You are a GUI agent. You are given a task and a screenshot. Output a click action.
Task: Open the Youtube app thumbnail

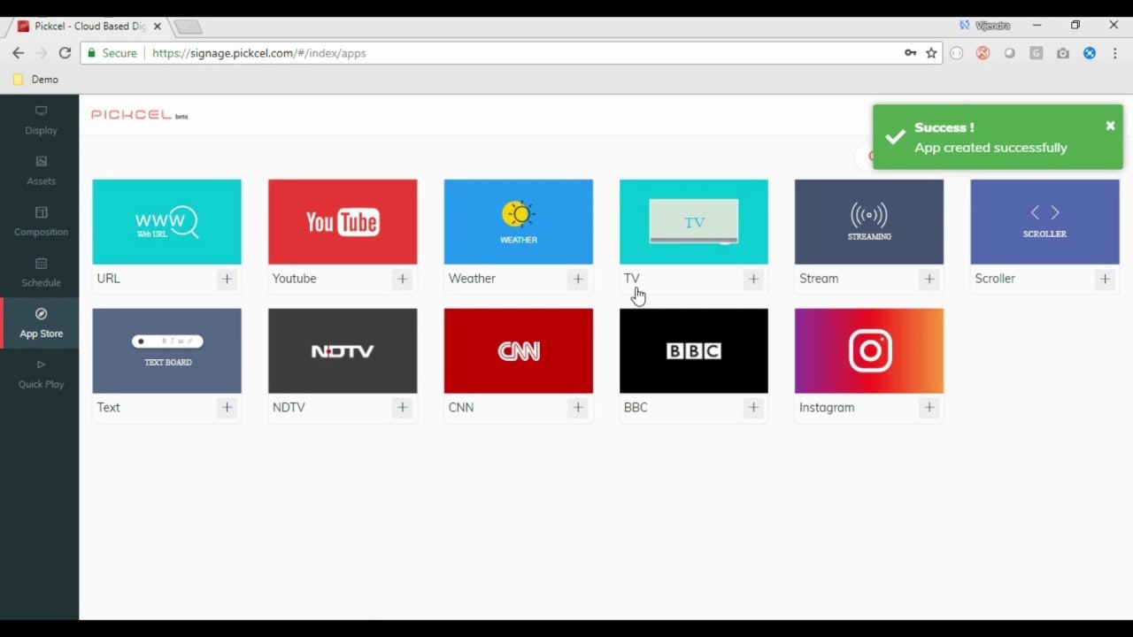point(343,222)
